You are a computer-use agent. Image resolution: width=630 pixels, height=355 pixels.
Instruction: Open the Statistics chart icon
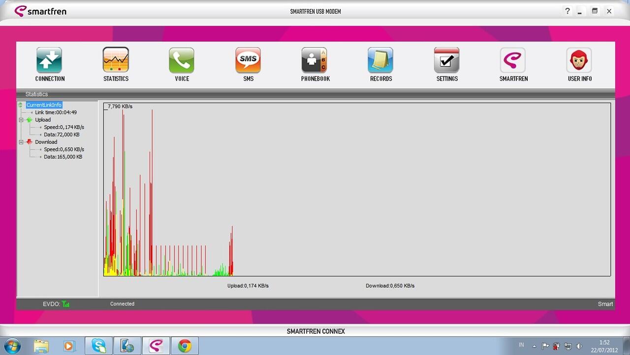pos(116,60)
